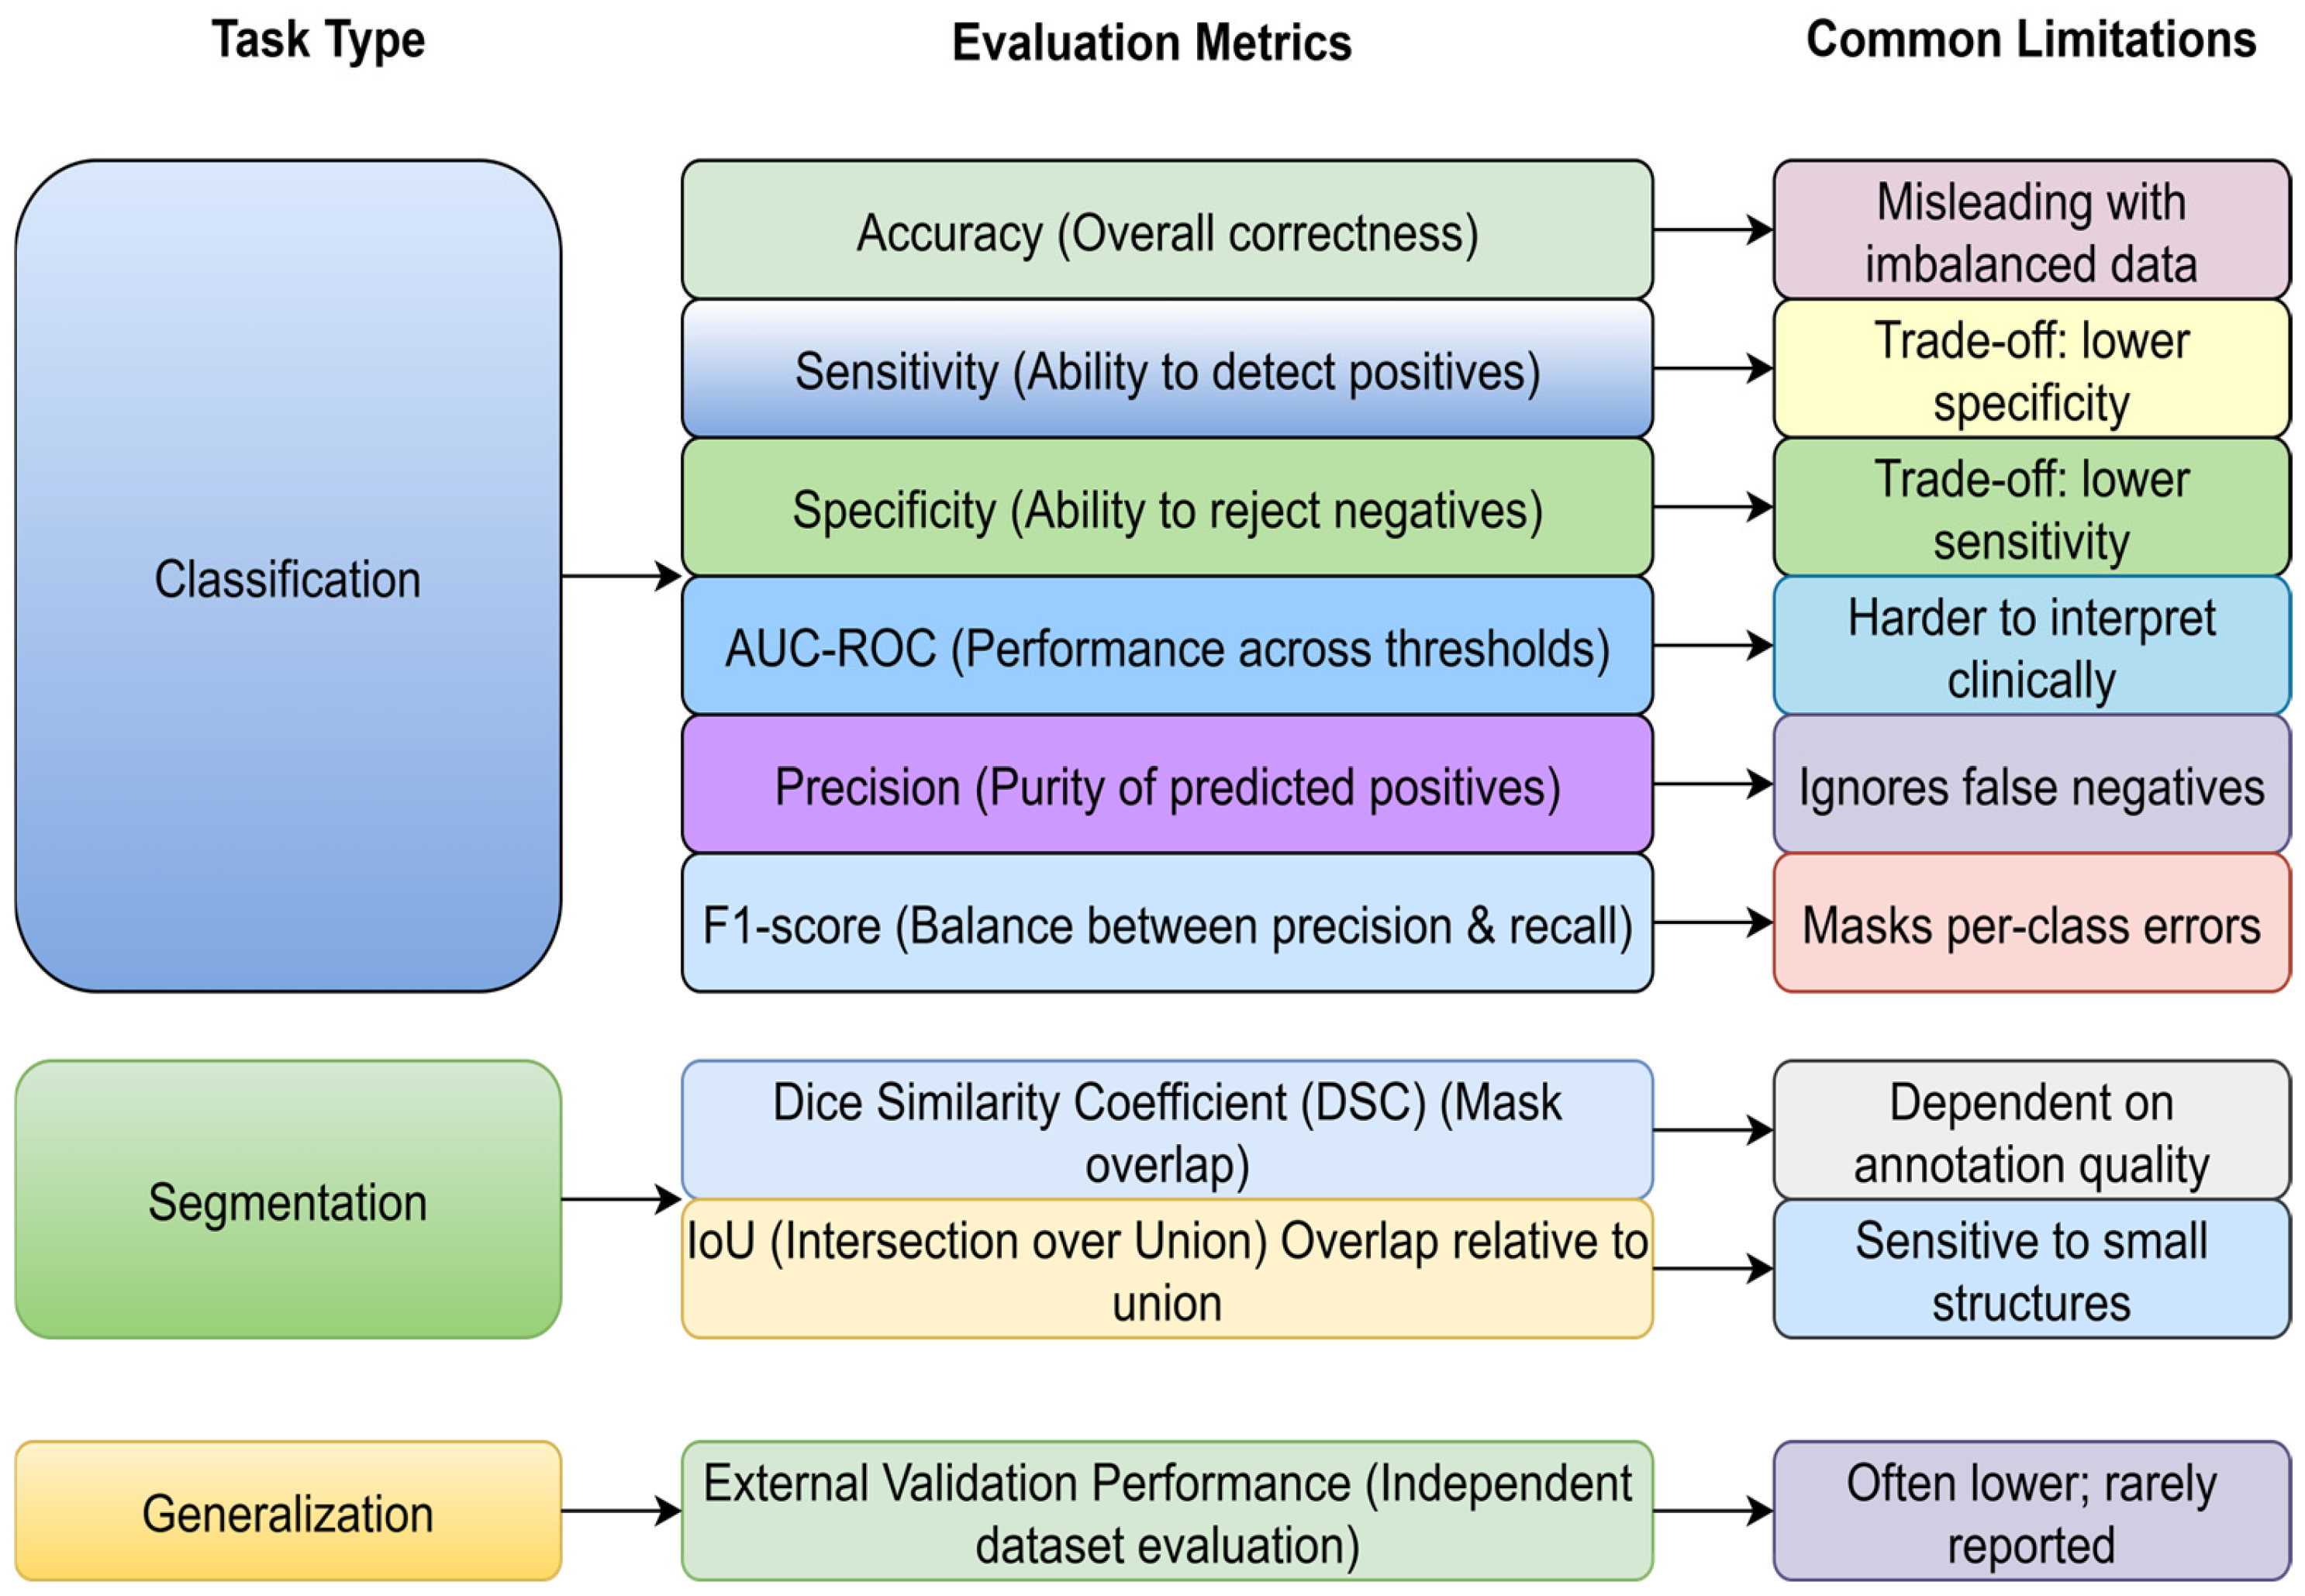Select the Accuracy (Overall correctness) box
The height and width of the screenshot is (1596, 2305).
coord(1167,230)
